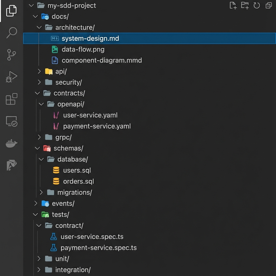Expand the migrations folder

41,192
